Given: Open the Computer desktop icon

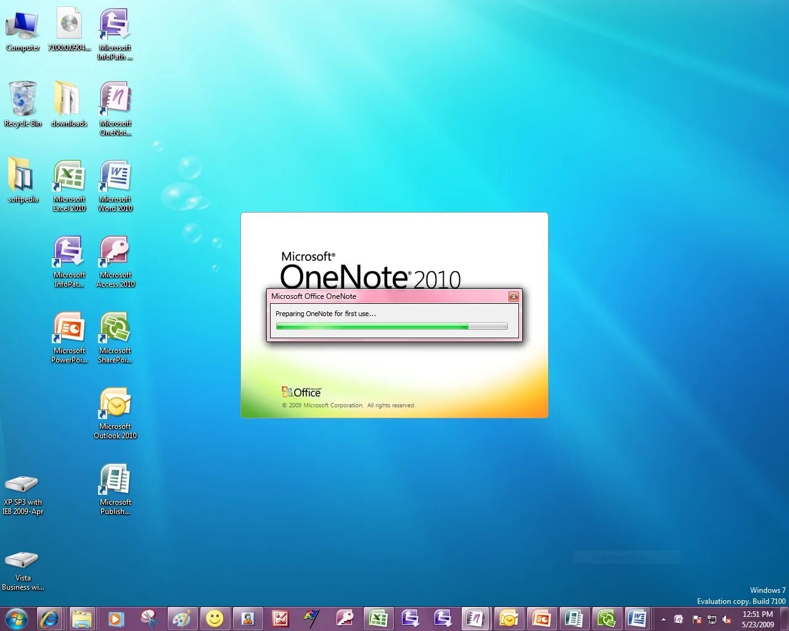Looking at the screenshot, I should coord(23,31).
